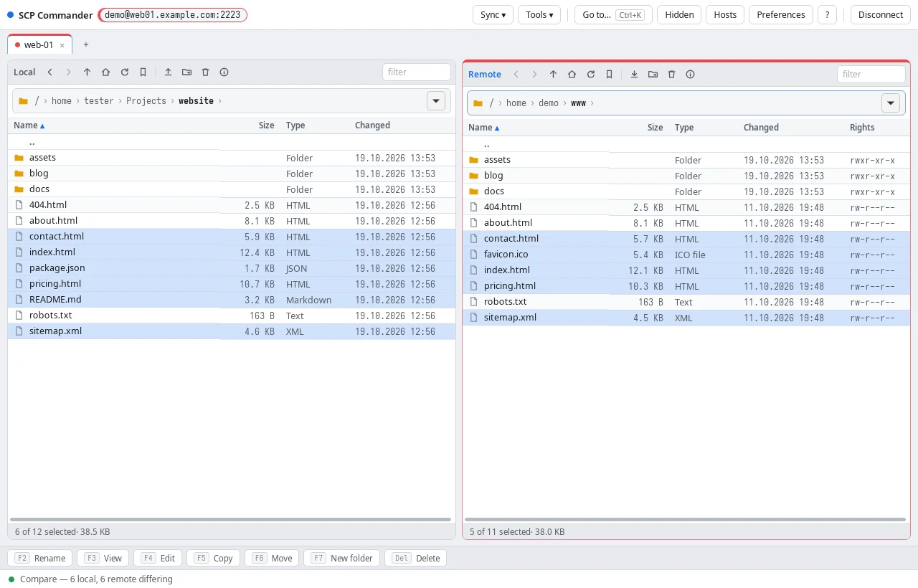Navigate to Projects in Local breadcrumb
The width and height of the screenshot is (918, 588).
tap(146, 101)
